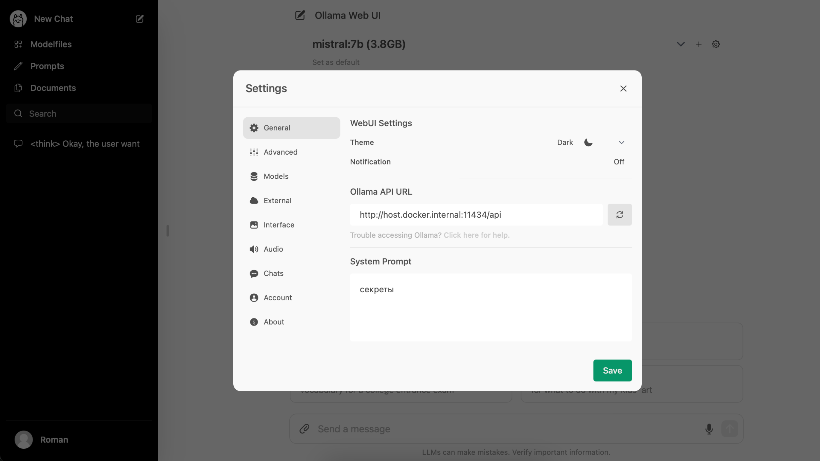Image resolution: width=820 pixels, height=461 pixels.
Task: Select the Audio settings tab
Action: pos(292,249)
